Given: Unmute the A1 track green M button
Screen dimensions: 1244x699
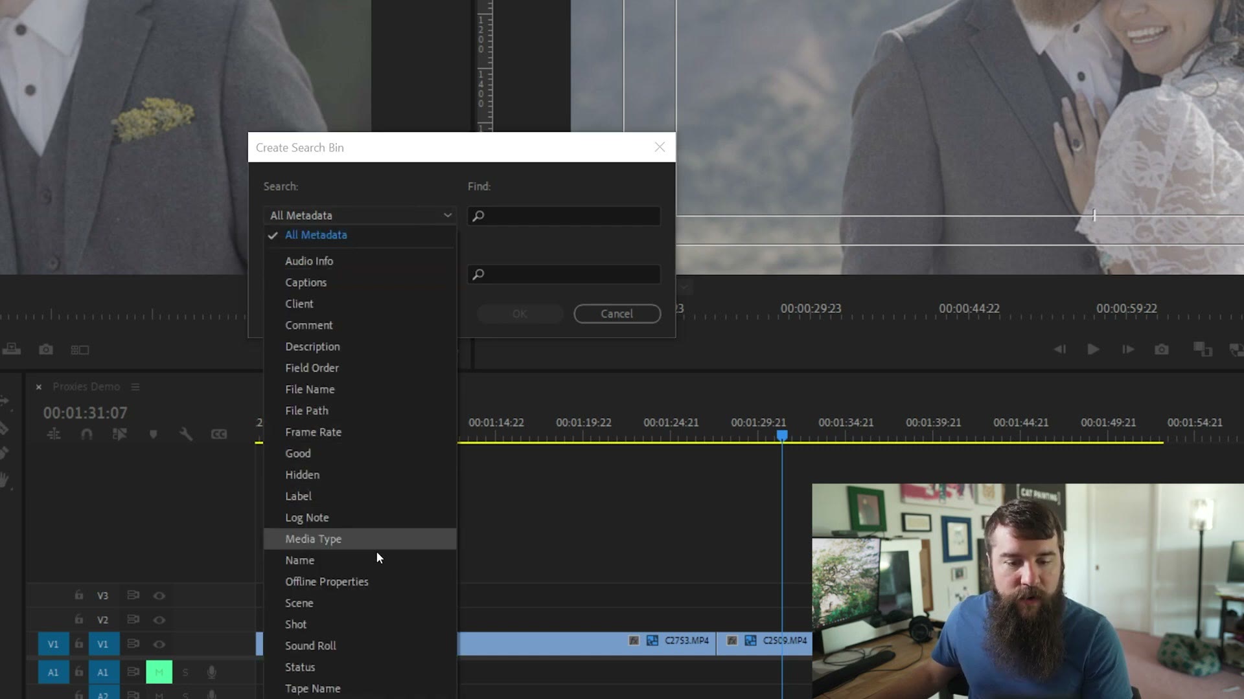Looking at the screenshot, I should 159,672.
